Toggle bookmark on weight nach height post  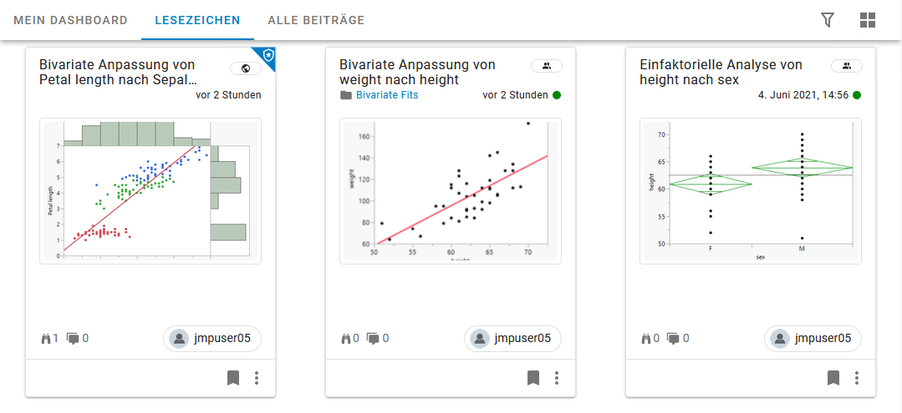point(533,378)
